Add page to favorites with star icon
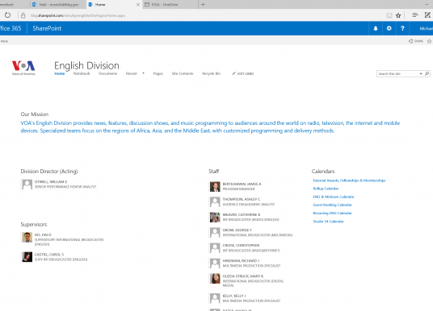Image resolution: width=433 pixels, height=311 pixels. tap(398, 15)
